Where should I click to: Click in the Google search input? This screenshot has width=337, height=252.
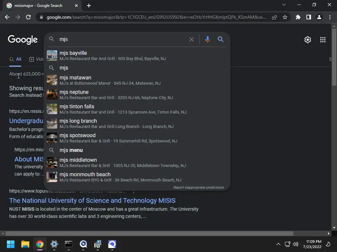122,39
